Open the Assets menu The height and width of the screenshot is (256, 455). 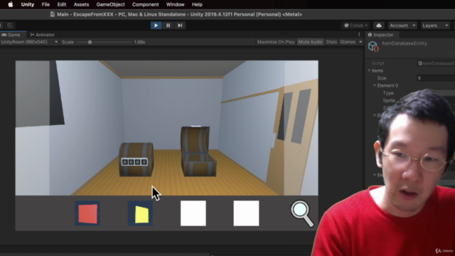coord(81,4)
